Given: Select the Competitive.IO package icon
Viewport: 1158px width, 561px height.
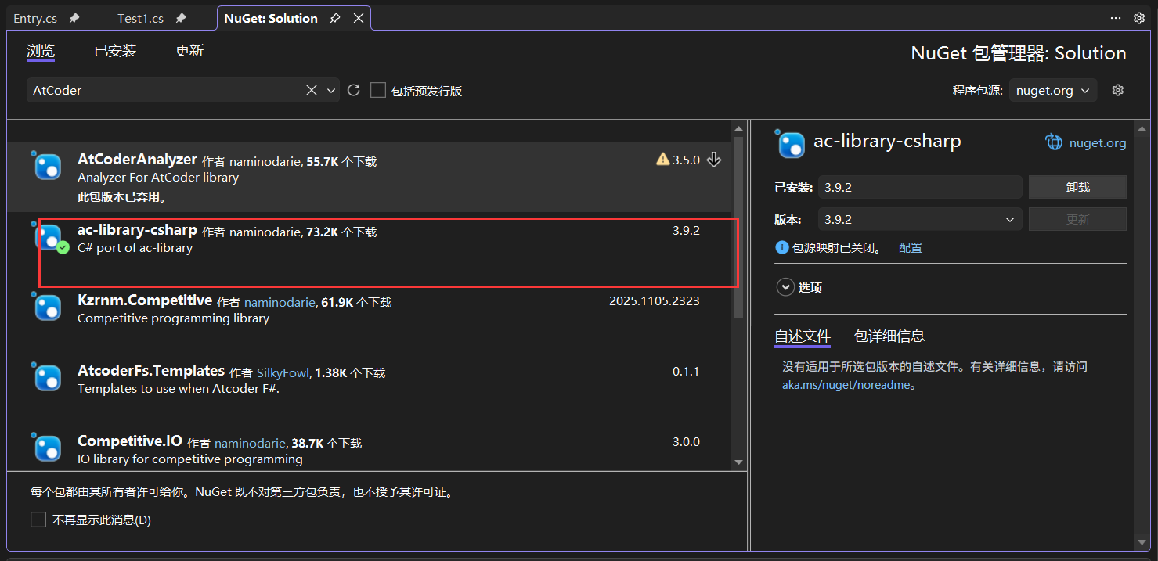Looking at the screenshot, I should (49, 448).
